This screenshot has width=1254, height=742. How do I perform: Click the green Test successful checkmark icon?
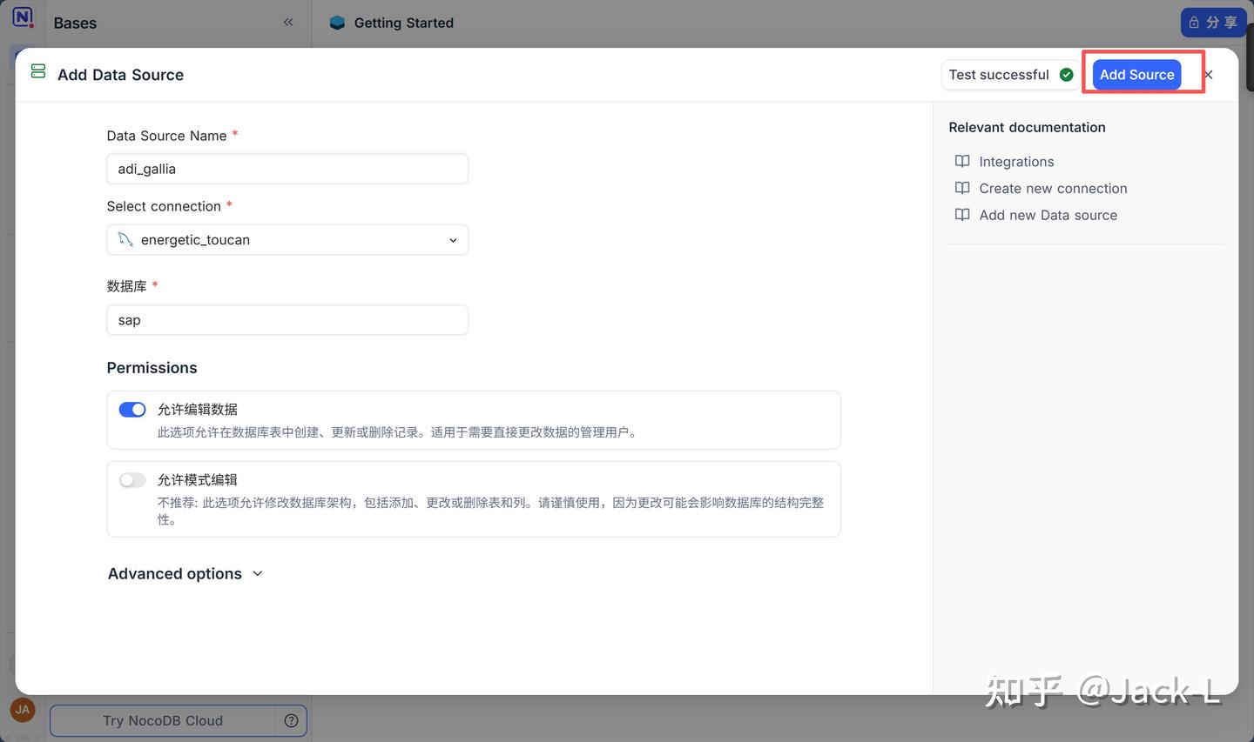[x=1066, y=75]
